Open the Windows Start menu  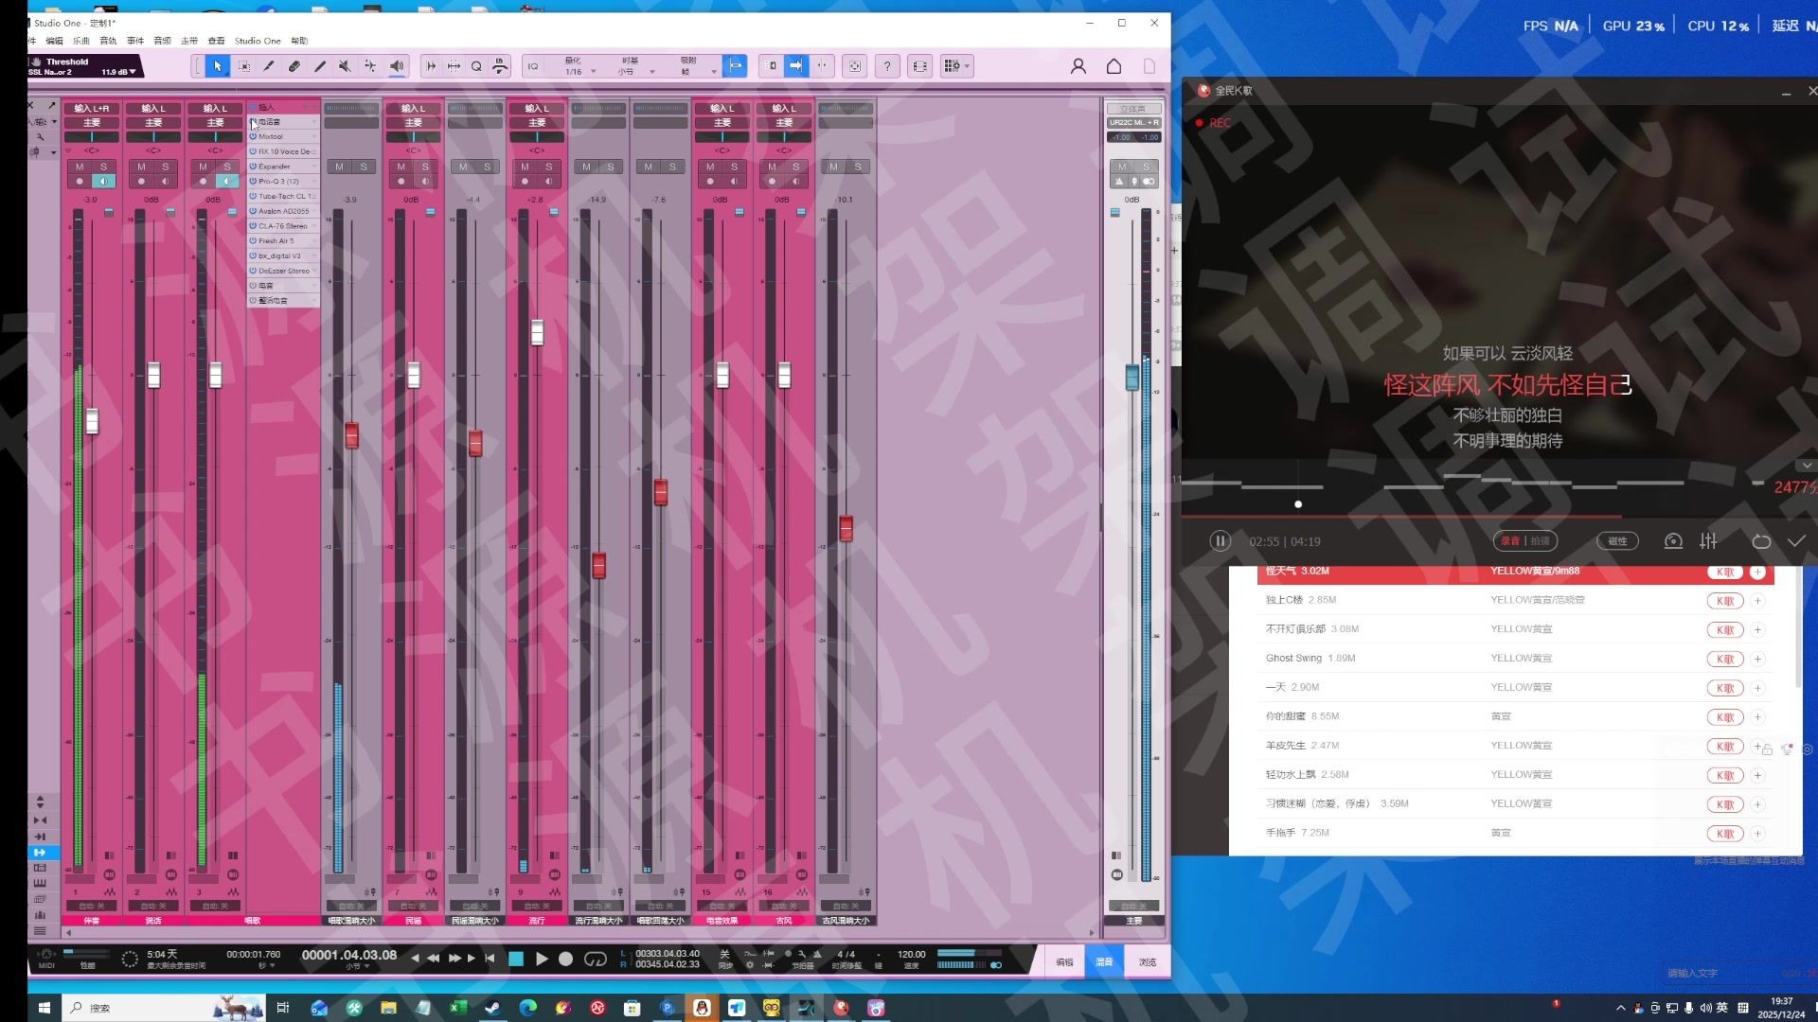point(44,1008)
